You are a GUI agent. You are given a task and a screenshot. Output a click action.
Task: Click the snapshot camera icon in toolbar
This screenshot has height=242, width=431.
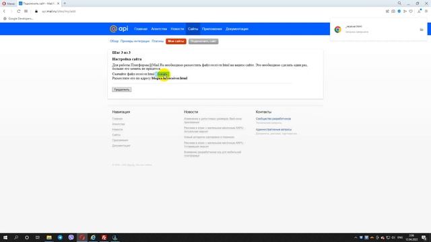(x=393, y=11)
